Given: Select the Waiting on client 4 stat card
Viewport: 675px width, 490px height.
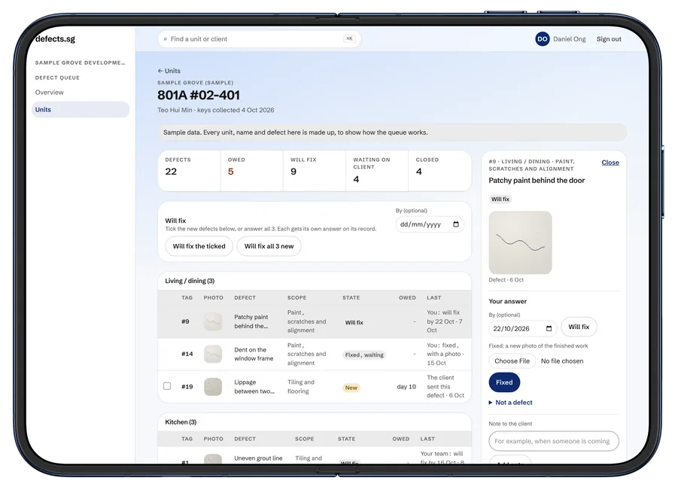Looking at the screenshot, I should 377,171.
